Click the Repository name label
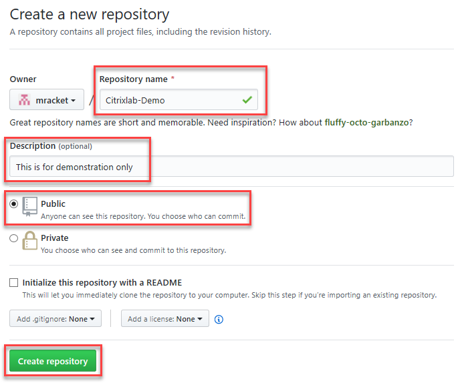 pyautogui.click(x=134, y=79)
